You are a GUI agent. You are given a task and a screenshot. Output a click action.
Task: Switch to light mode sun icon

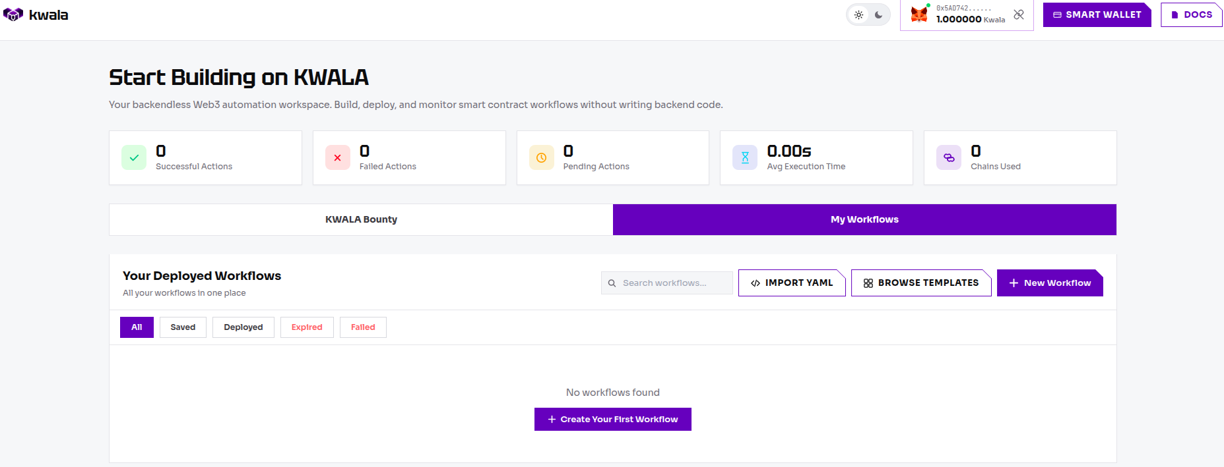(858, 14)
